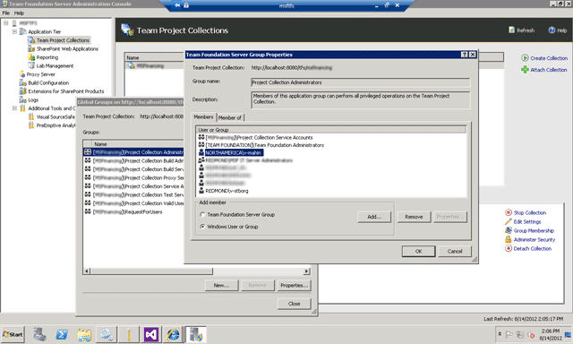
Task: Click the User or Group column header
Action: click(x=331, y=130)
